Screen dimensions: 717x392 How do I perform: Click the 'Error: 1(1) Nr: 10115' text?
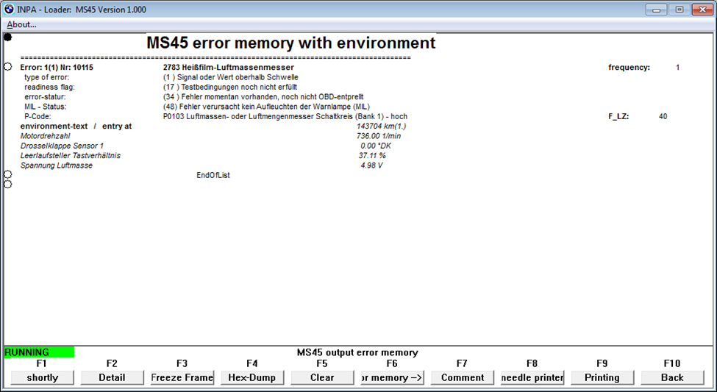[x=57, y=67]
